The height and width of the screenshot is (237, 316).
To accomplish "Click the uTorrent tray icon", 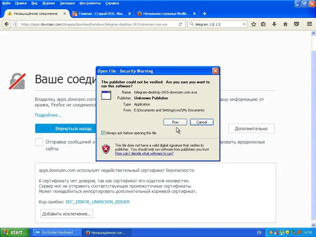I will click(282, 233).
